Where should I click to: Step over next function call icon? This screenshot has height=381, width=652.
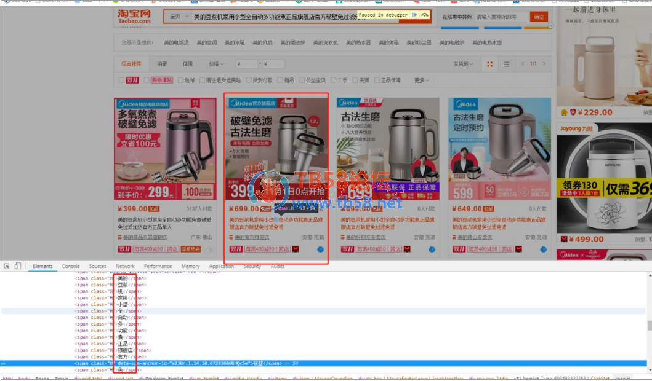click(425, 15)
